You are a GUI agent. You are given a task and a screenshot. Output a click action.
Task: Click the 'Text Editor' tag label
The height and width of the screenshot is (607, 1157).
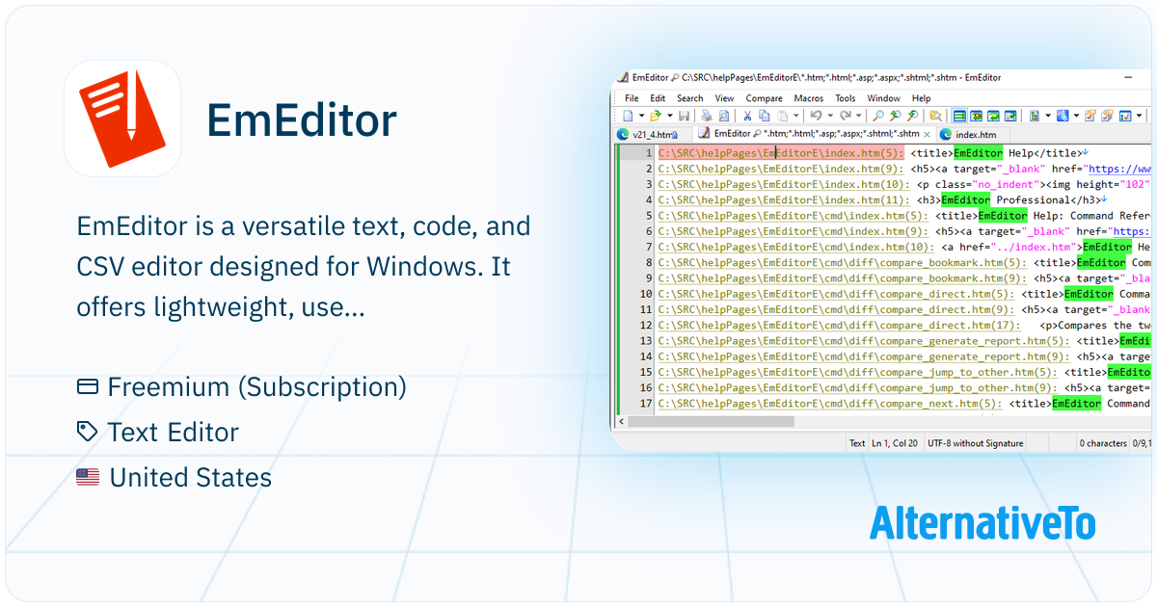pyautogui.click(x=173, y=433)
